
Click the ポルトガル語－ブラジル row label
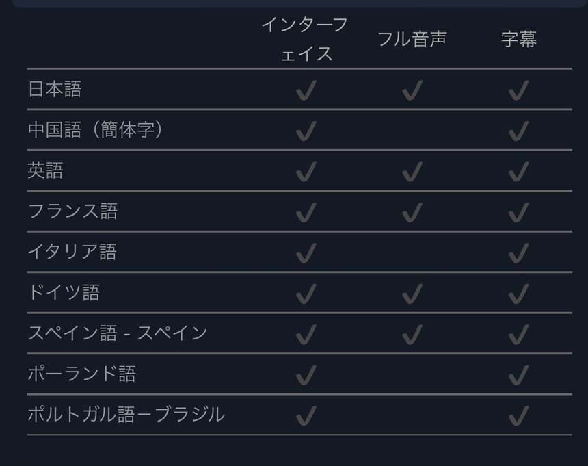tap(126, 415)
